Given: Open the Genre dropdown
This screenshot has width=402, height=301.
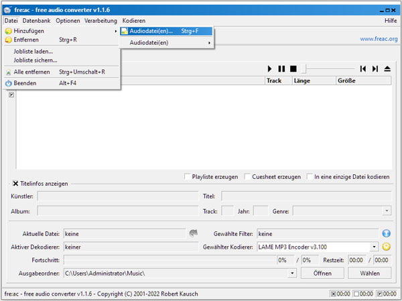Looking at the screenshot, I should coord(387,211).
